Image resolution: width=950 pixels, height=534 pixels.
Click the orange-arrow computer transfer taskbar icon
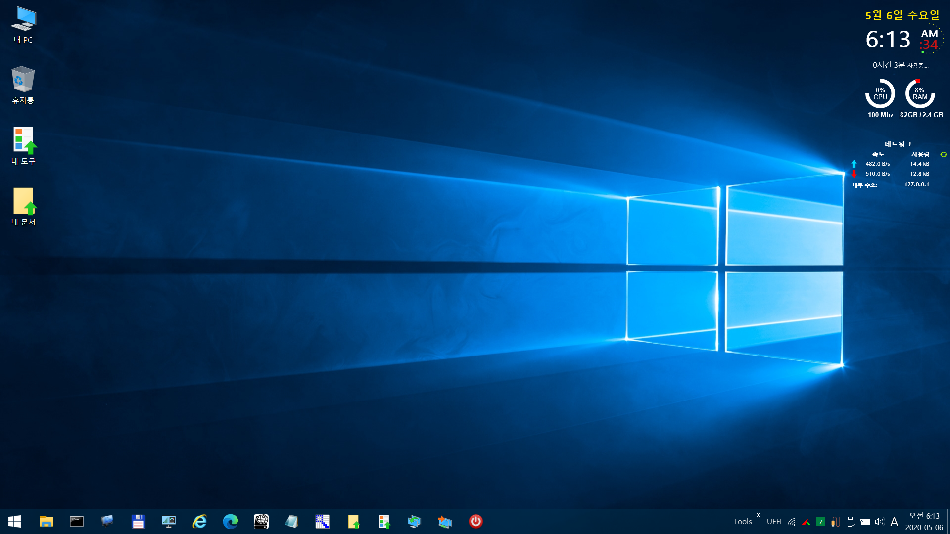tap(445, 521)
